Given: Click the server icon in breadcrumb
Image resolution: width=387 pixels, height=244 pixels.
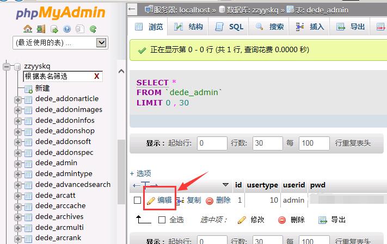Looking at the screenshot, I should (x=149, y=10).
